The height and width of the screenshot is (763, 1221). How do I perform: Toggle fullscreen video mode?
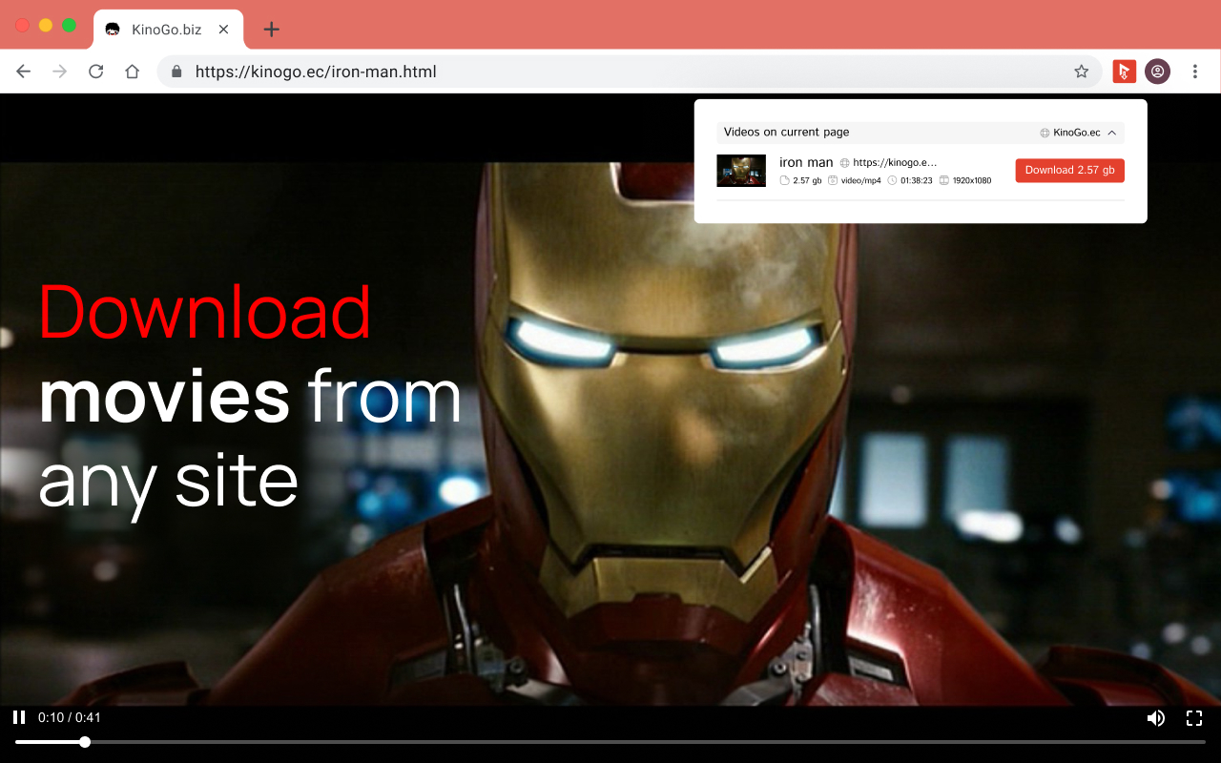point(1193,718)
